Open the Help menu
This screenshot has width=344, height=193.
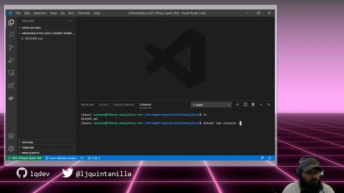(97, 13)
